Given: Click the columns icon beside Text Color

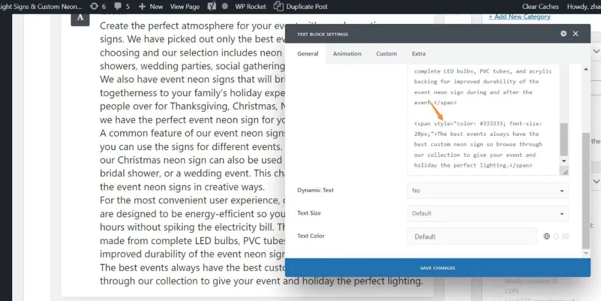Looking at the screenshot, I should (x=565, y=236).
